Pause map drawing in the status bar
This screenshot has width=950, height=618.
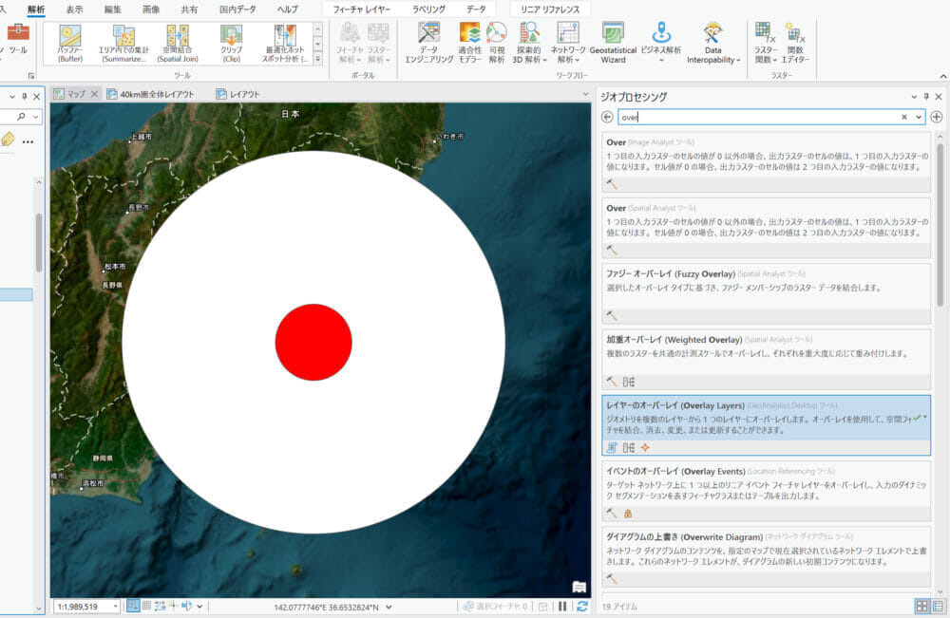click(x=562, y=606)
